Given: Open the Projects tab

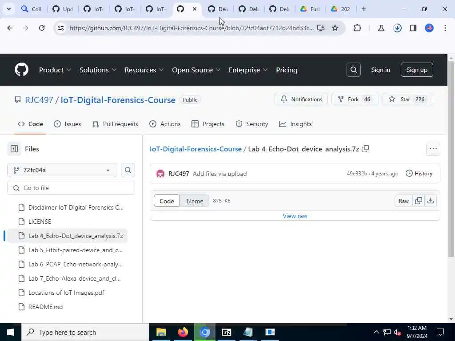Looking at the screenshot, I should click(208, 124).
